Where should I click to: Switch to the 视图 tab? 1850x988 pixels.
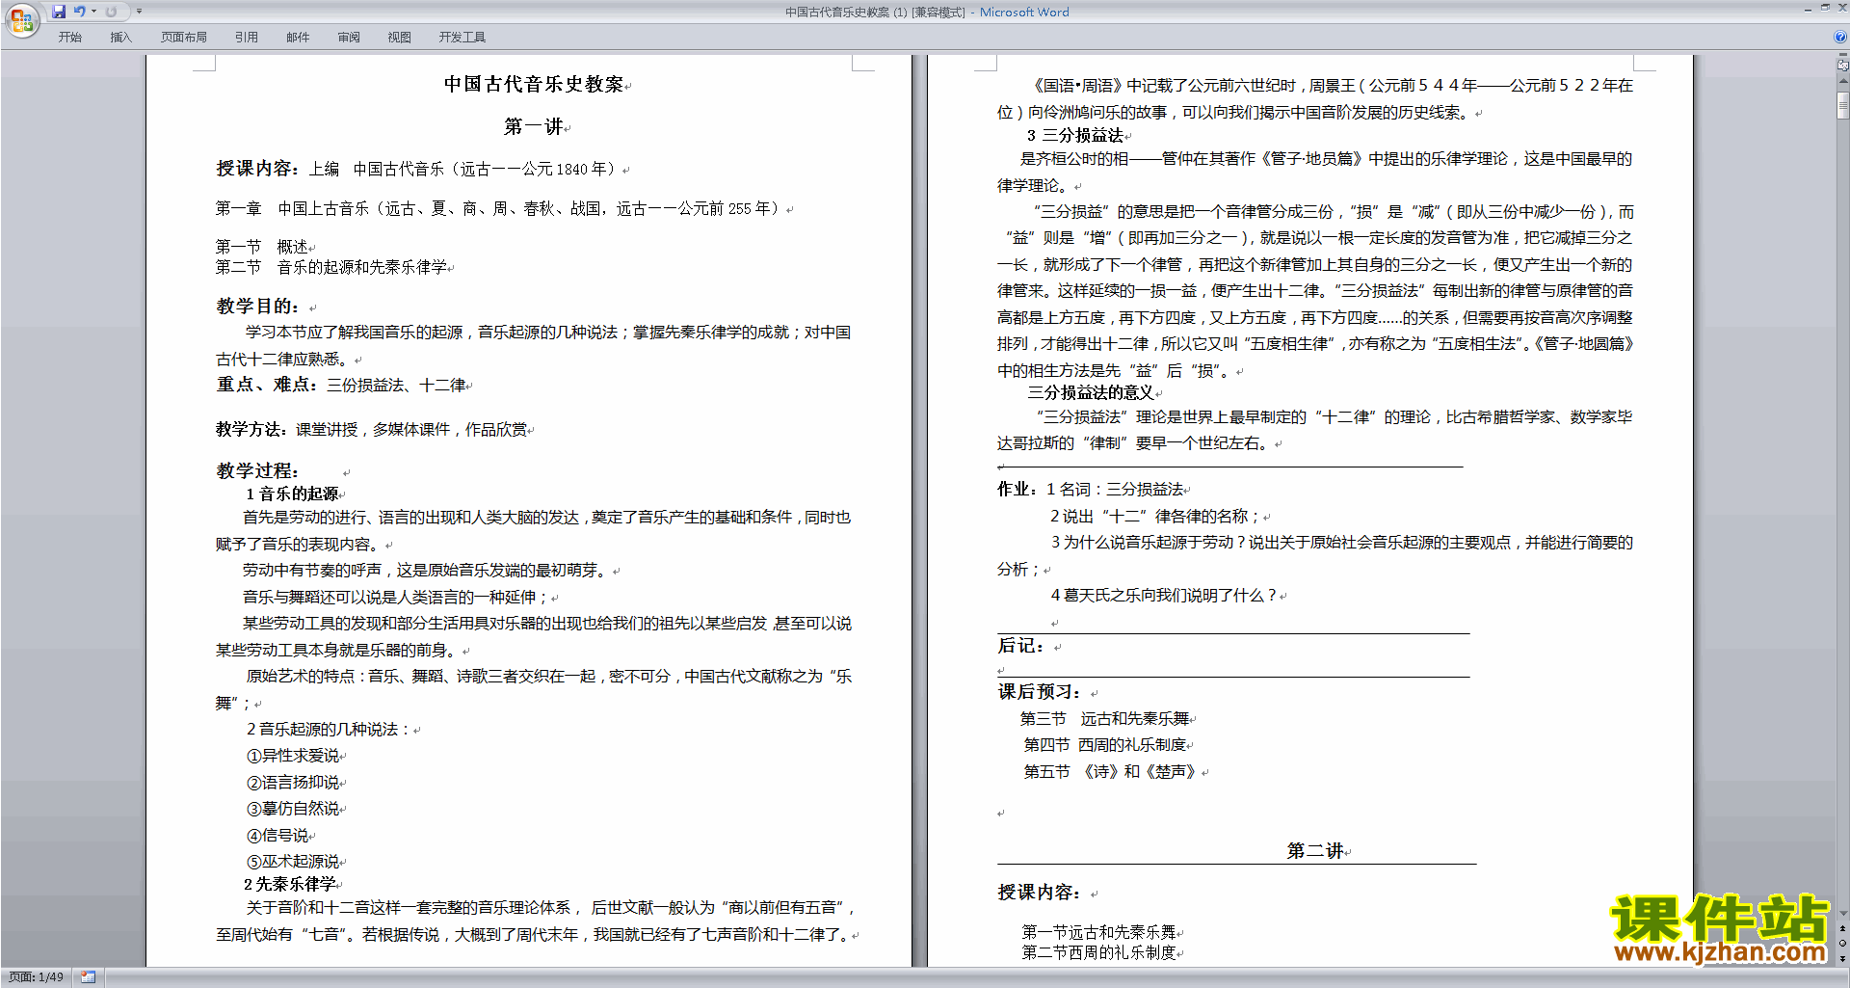pyautogui.click(x=400, y=38)
